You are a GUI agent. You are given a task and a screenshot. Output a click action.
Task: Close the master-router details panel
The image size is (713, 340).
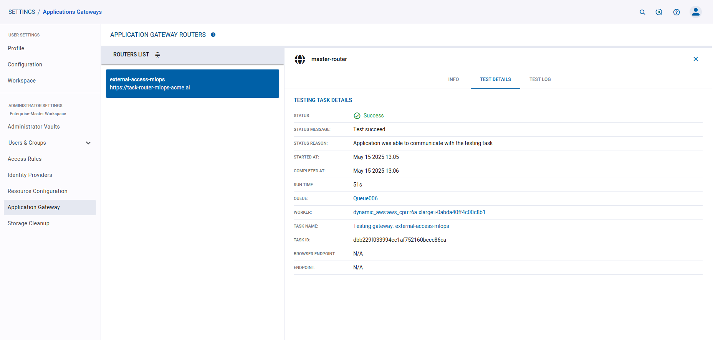695,59
